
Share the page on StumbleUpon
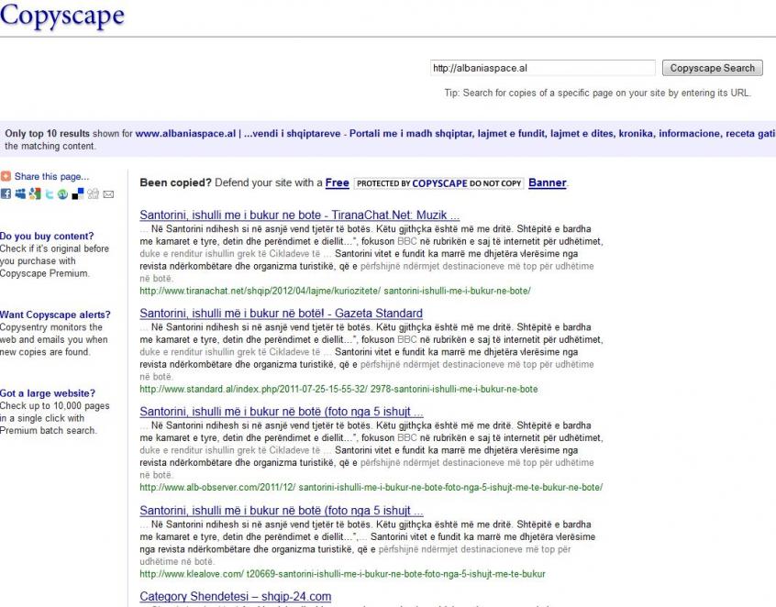[63, 193]
